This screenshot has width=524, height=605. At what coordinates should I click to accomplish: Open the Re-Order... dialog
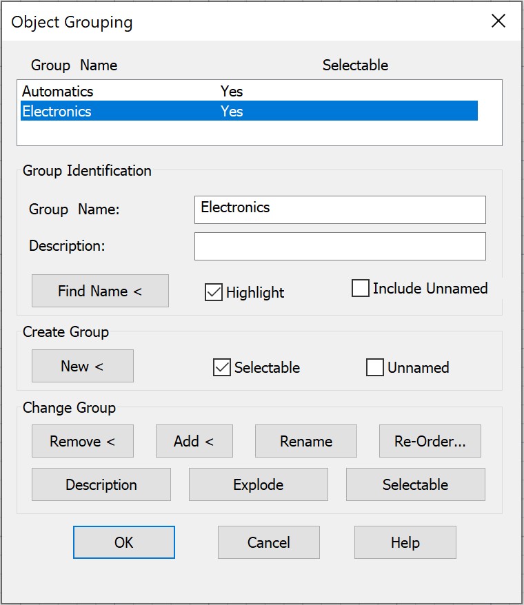pos(430,441)
